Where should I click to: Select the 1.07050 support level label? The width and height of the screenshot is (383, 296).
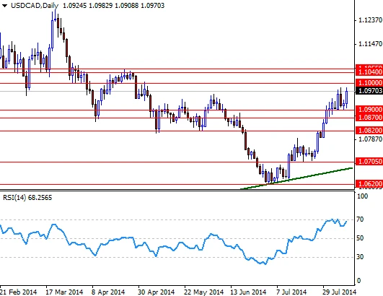pos(369,161)
